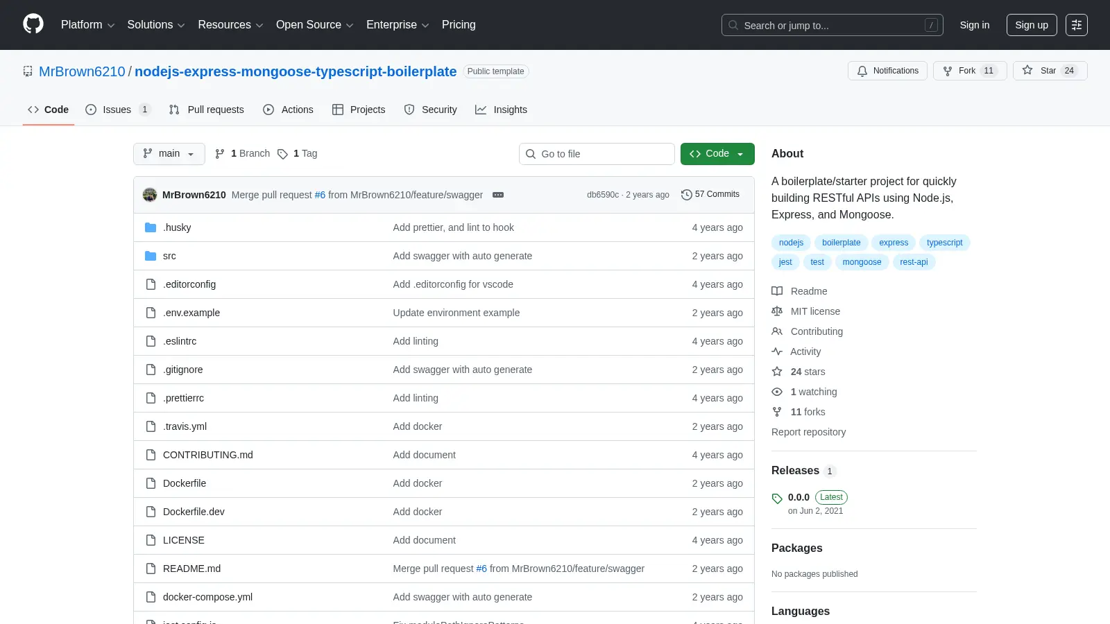Image resolution: width=1110 pixels, height=624 pixels.
Task: Switch to the Code tab
Action: tap(48, 110)
